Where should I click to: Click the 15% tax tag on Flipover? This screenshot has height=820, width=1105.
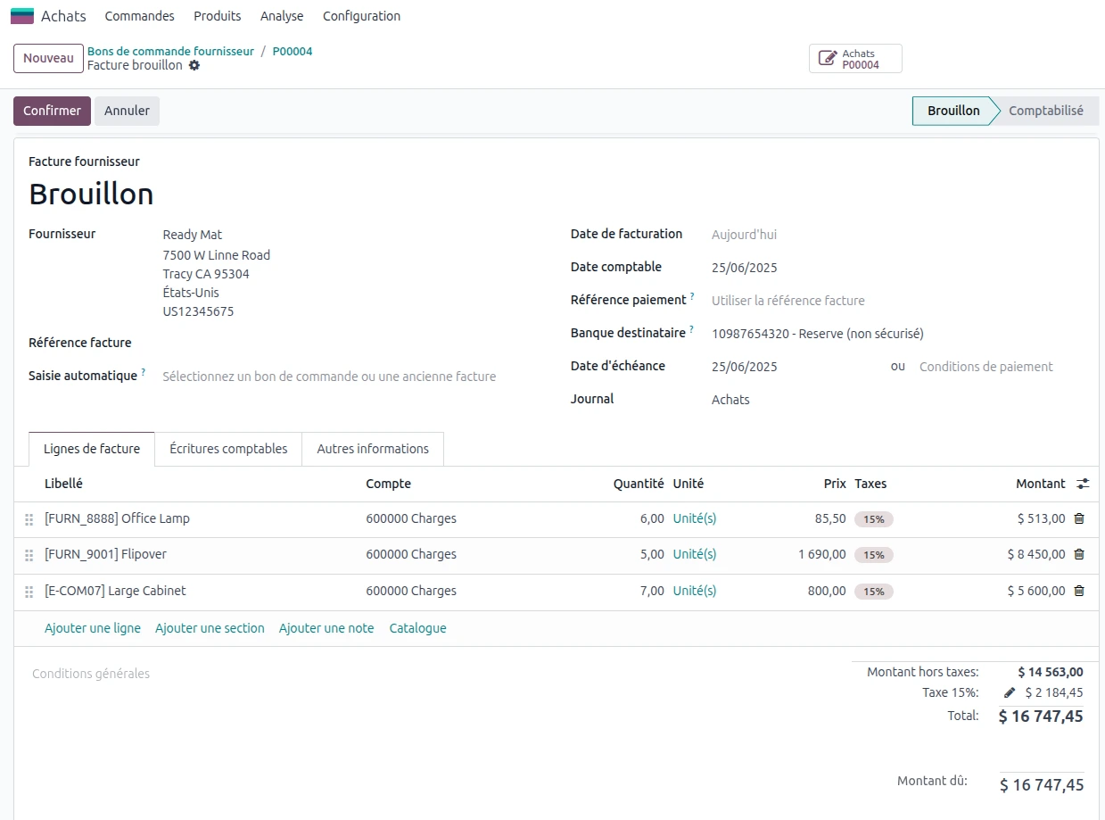873,555
